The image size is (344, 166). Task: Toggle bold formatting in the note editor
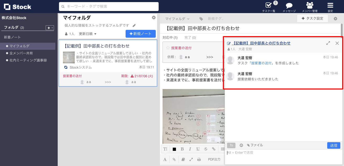pos(182,149)
